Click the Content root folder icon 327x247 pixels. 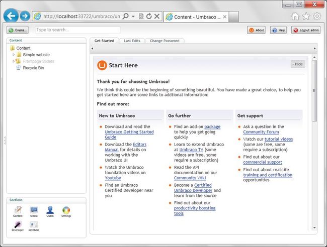12,48
